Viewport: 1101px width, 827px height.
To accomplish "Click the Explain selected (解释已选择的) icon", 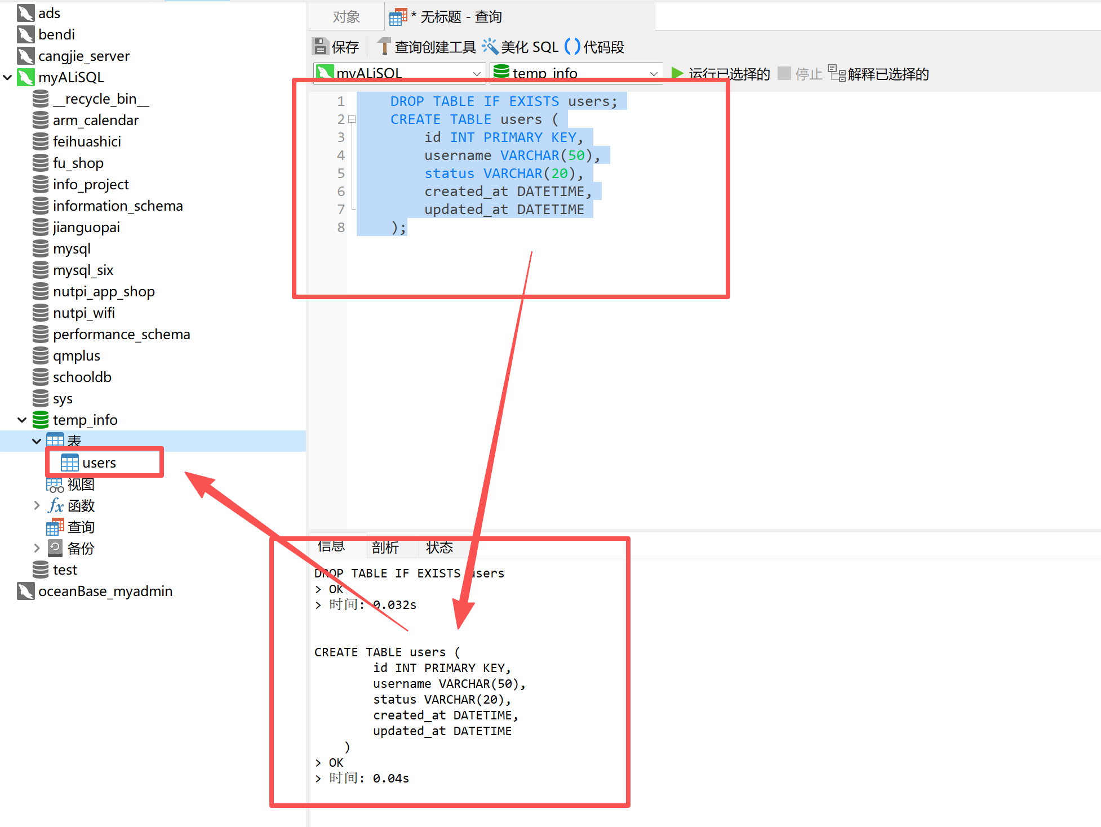I will tap(836, 73).
